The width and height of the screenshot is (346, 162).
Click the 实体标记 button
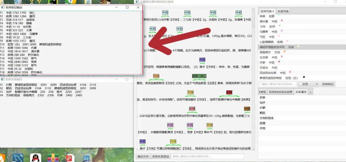[328, 84]
